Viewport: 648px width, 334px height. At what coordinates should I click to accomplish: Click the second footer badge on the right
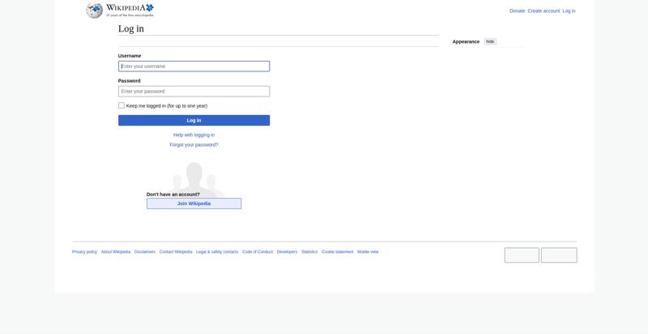pos(559,255)
